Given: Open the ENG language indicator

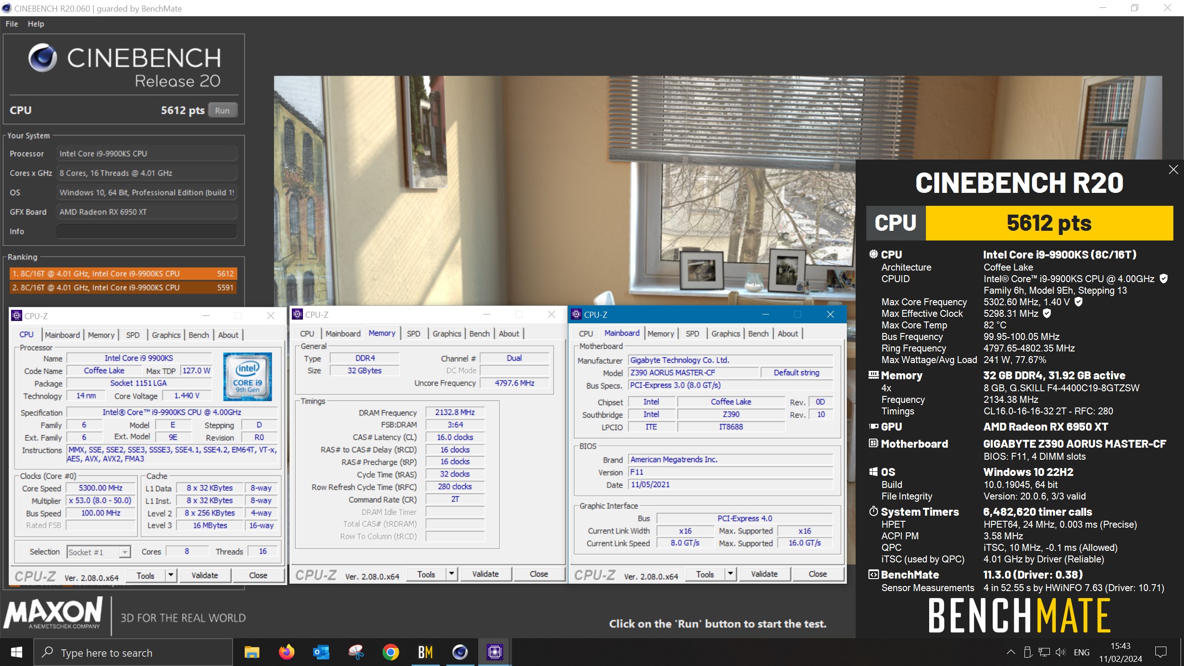Looking at the screenshot, I should (x=1081, y=652).
